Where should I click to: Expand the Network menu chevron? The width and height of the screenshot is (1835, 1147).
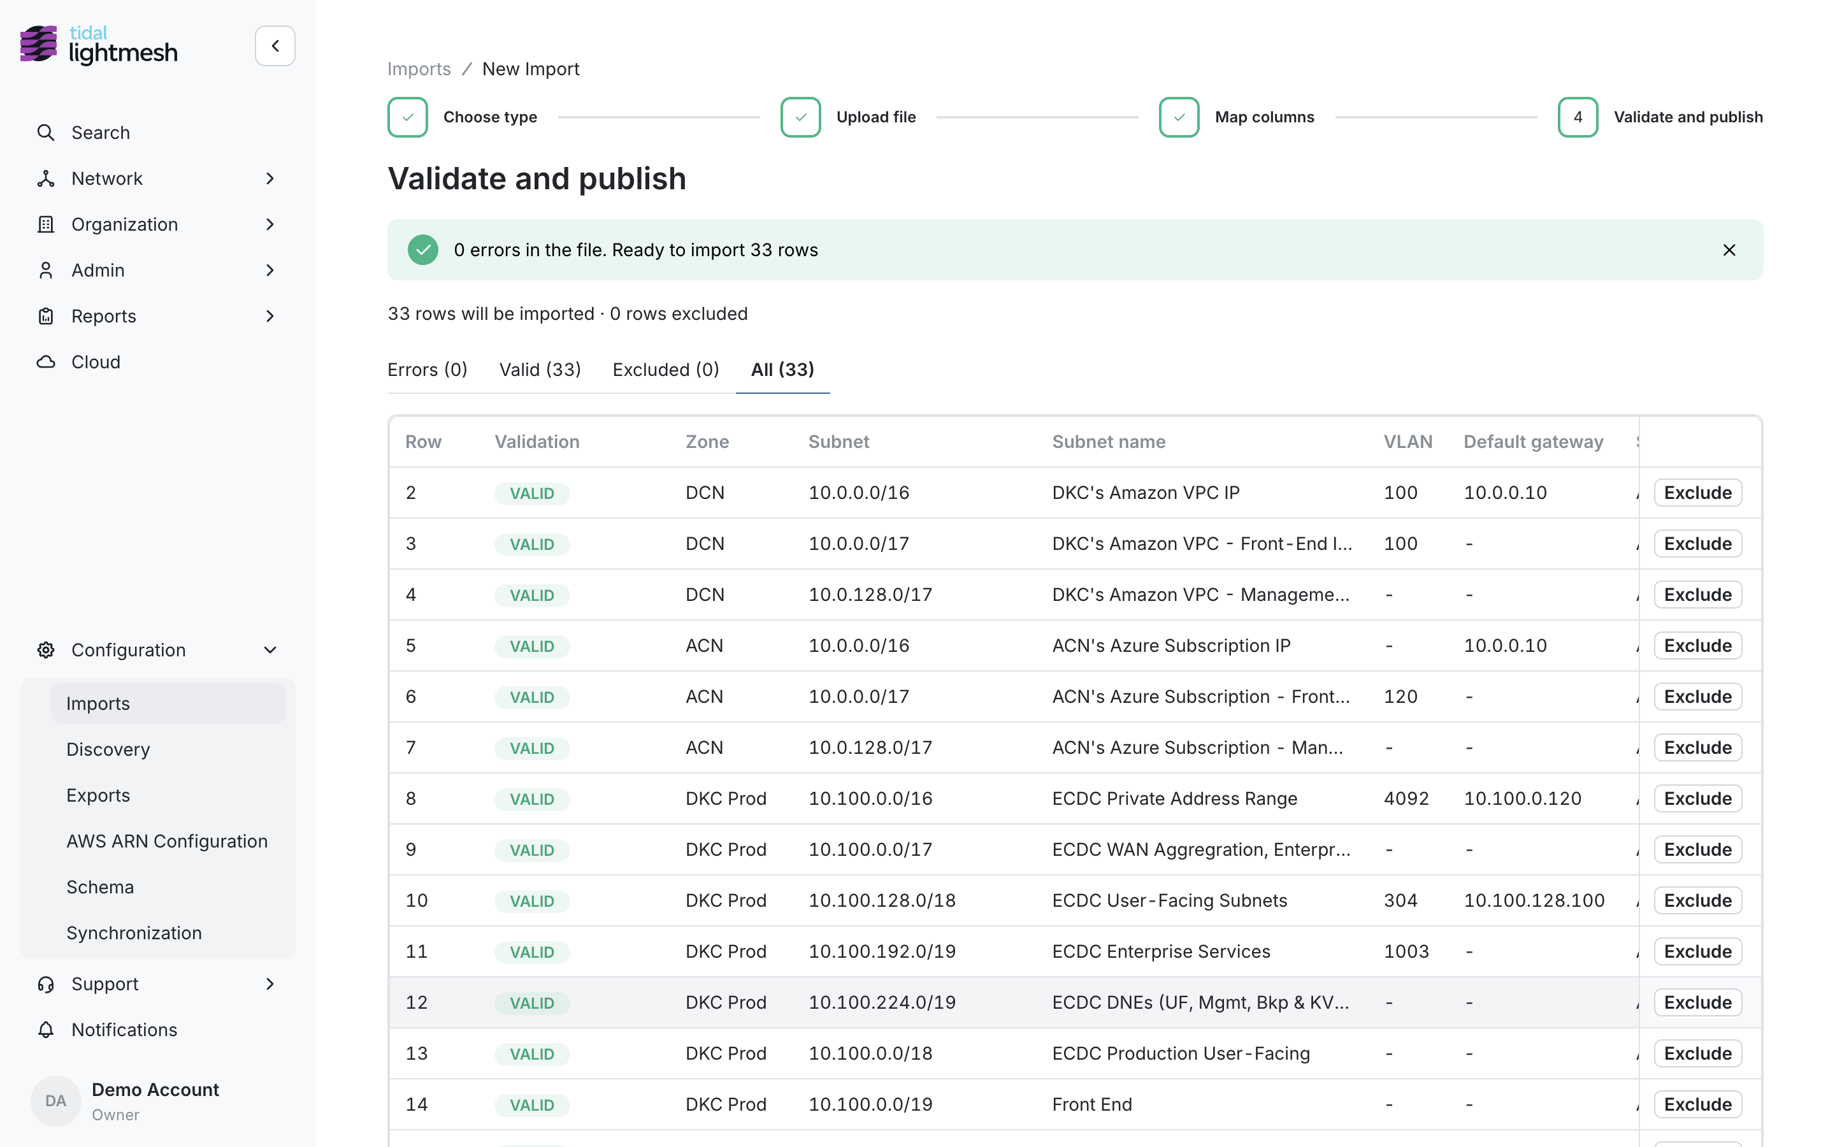270,178
